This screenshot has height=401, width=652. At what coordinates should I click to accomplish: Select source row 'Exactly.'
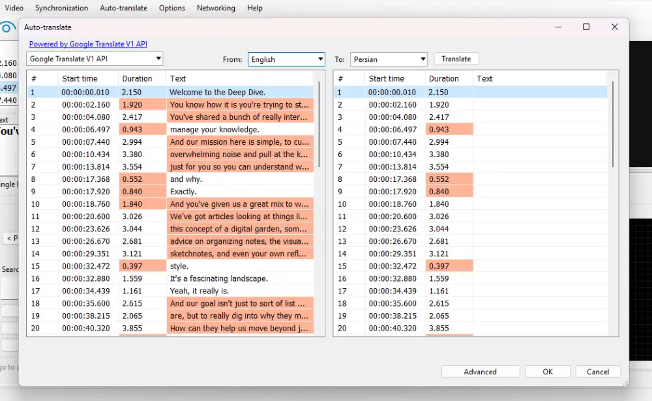[x=170, y=192]
